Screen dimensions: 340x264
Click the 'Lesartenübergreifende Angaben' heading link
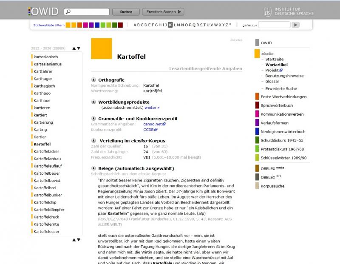coord(206,68)
